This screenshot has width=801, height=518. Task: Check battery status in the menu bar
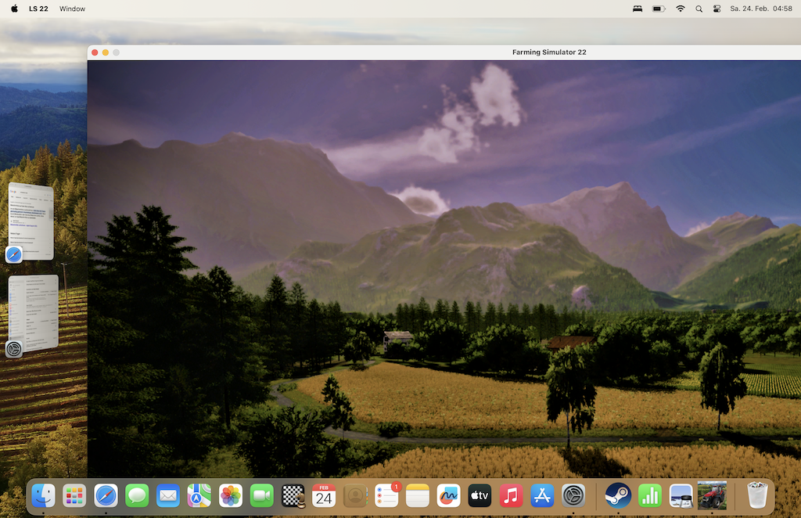pos(659,9)
